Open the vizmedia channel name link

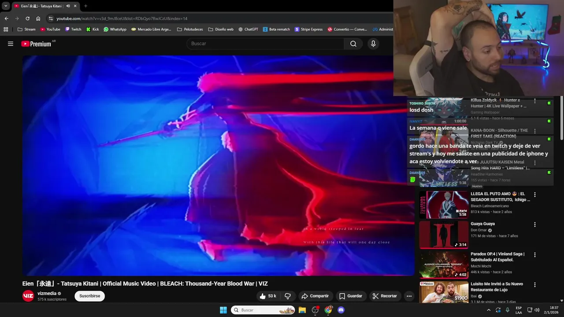[x=47, y=293]
